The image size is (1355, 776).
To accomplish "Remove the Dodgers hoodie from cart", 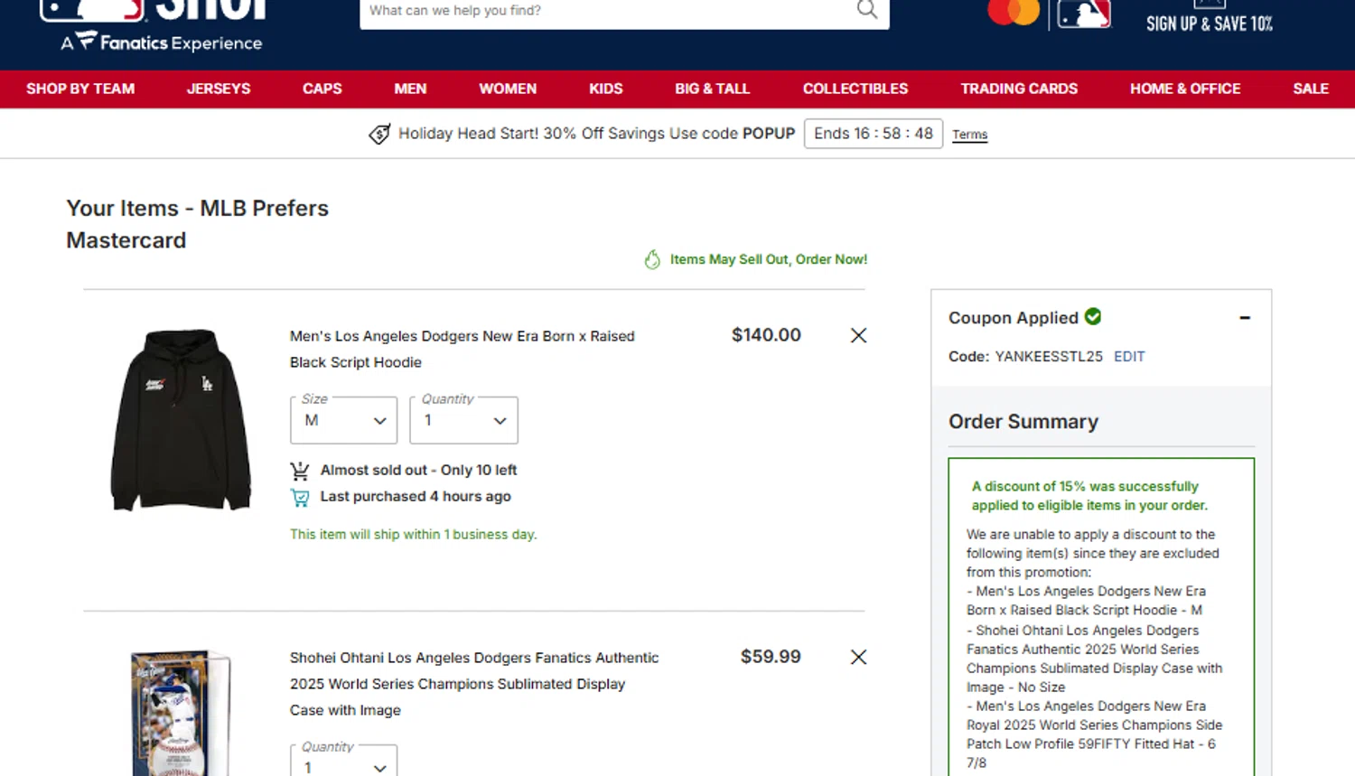I will point(858,335).
